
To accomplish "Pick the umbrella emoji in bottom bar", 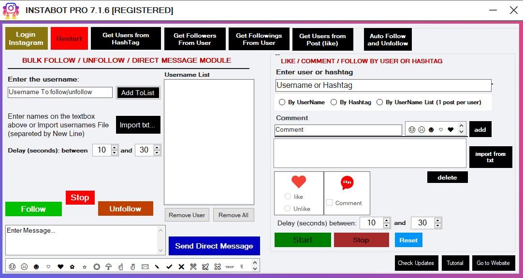I will pyautogui.click(x=109, y=266).
